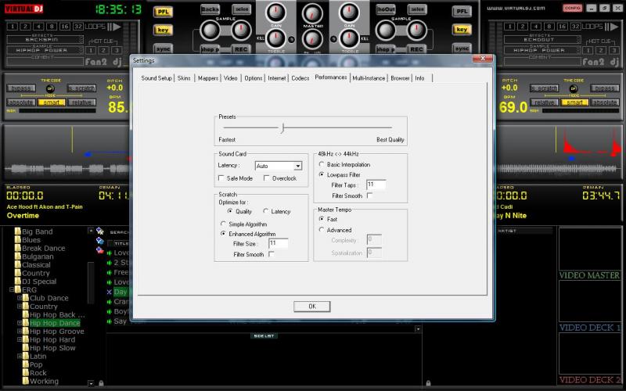Edit the scratch Filter Size field
The height and width of the screenshot is (391, 626).
click(279, 243)
